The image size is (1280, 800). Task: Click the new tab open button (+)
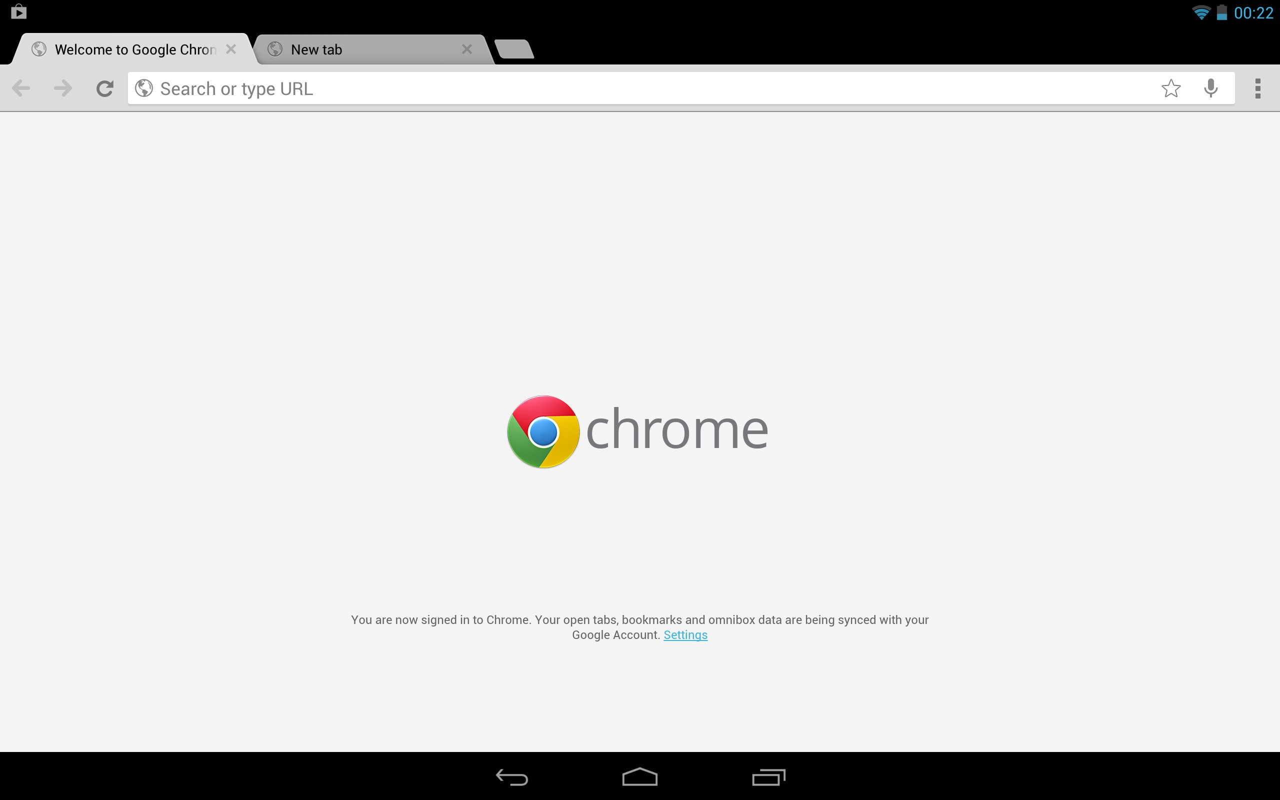[512, 49]
